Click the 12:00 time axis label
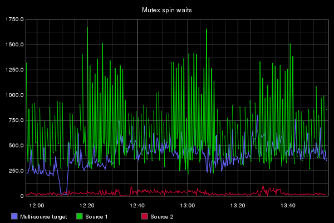 [37, 205]
